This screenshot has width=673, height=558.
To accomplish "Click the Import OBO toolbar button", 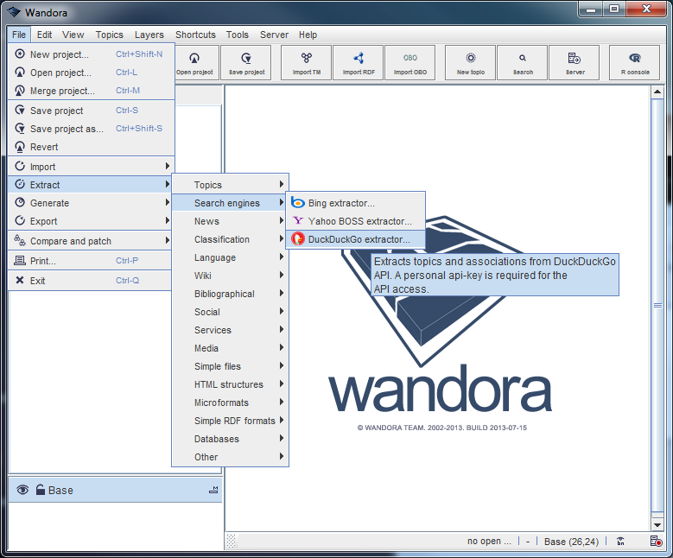I will point(410,62).
